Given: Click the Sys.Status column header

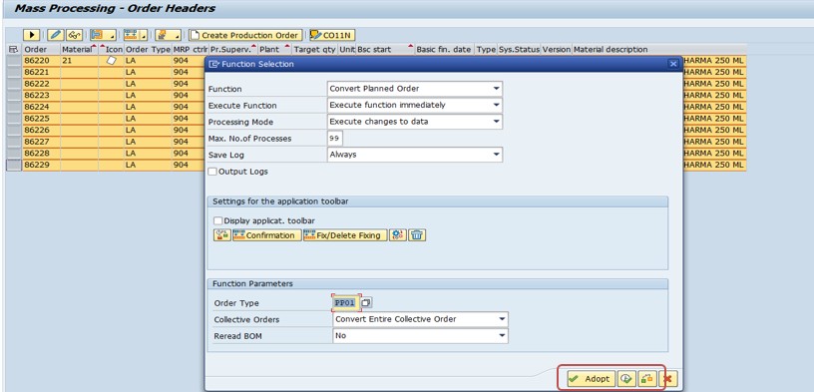Looking at the screenshot, I should (519, 49).
